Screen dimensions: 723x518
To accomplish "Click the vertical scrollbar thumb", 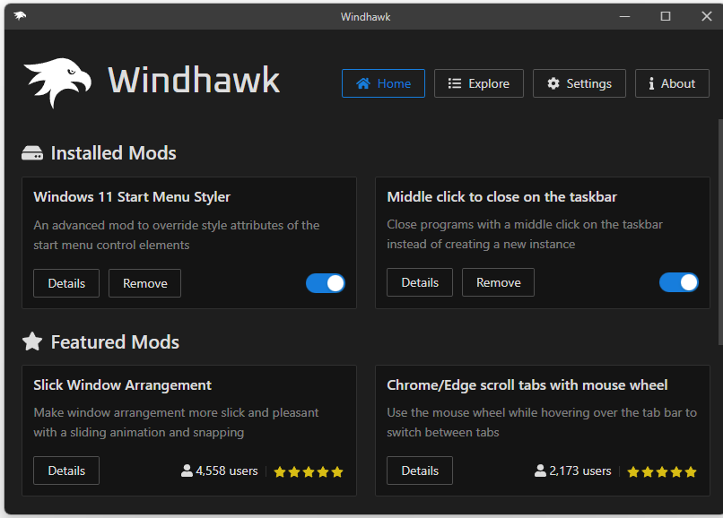I will tap(720, 232).
